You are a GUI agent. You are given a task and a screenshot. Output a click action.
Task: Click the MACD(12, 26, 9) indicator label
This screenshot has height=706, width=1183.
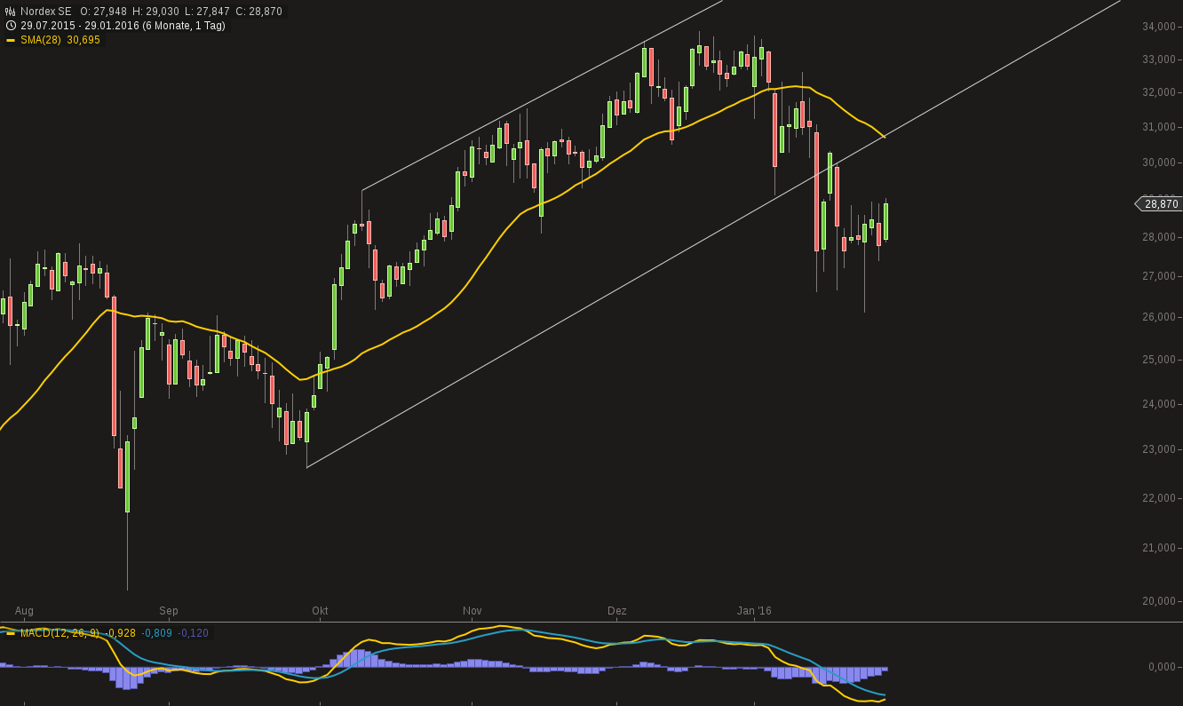[60, 633]
